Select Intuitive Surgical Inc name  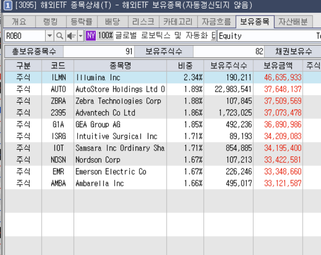coord(117,136)
